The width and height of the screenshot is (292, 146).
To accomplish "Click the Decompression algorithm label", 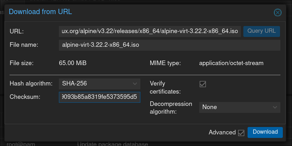I will tap(171, 108).
